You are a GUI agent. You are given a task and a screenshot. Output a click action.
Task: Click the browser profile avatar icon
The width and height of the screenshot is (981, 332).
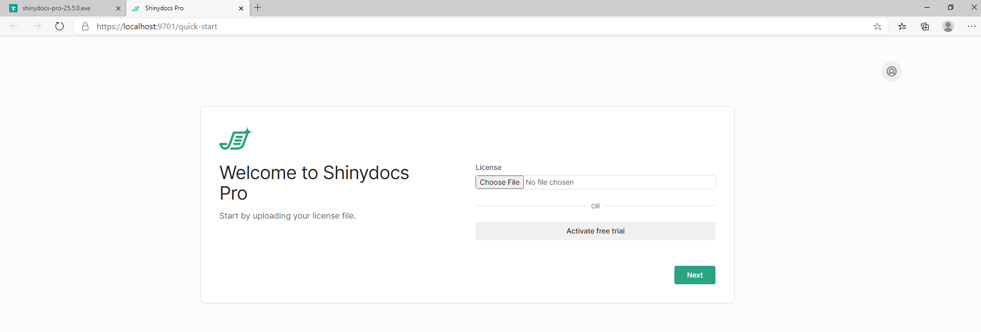[948, 26]
